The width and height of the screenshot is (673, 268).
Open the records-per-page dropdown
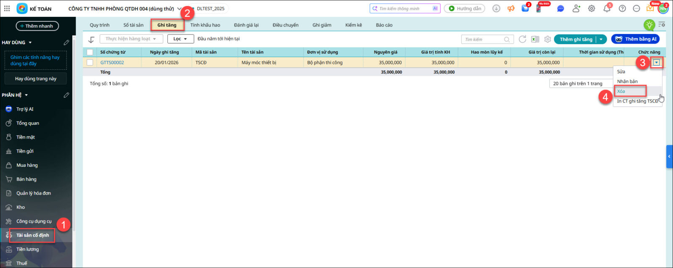(x=580, y=84)
